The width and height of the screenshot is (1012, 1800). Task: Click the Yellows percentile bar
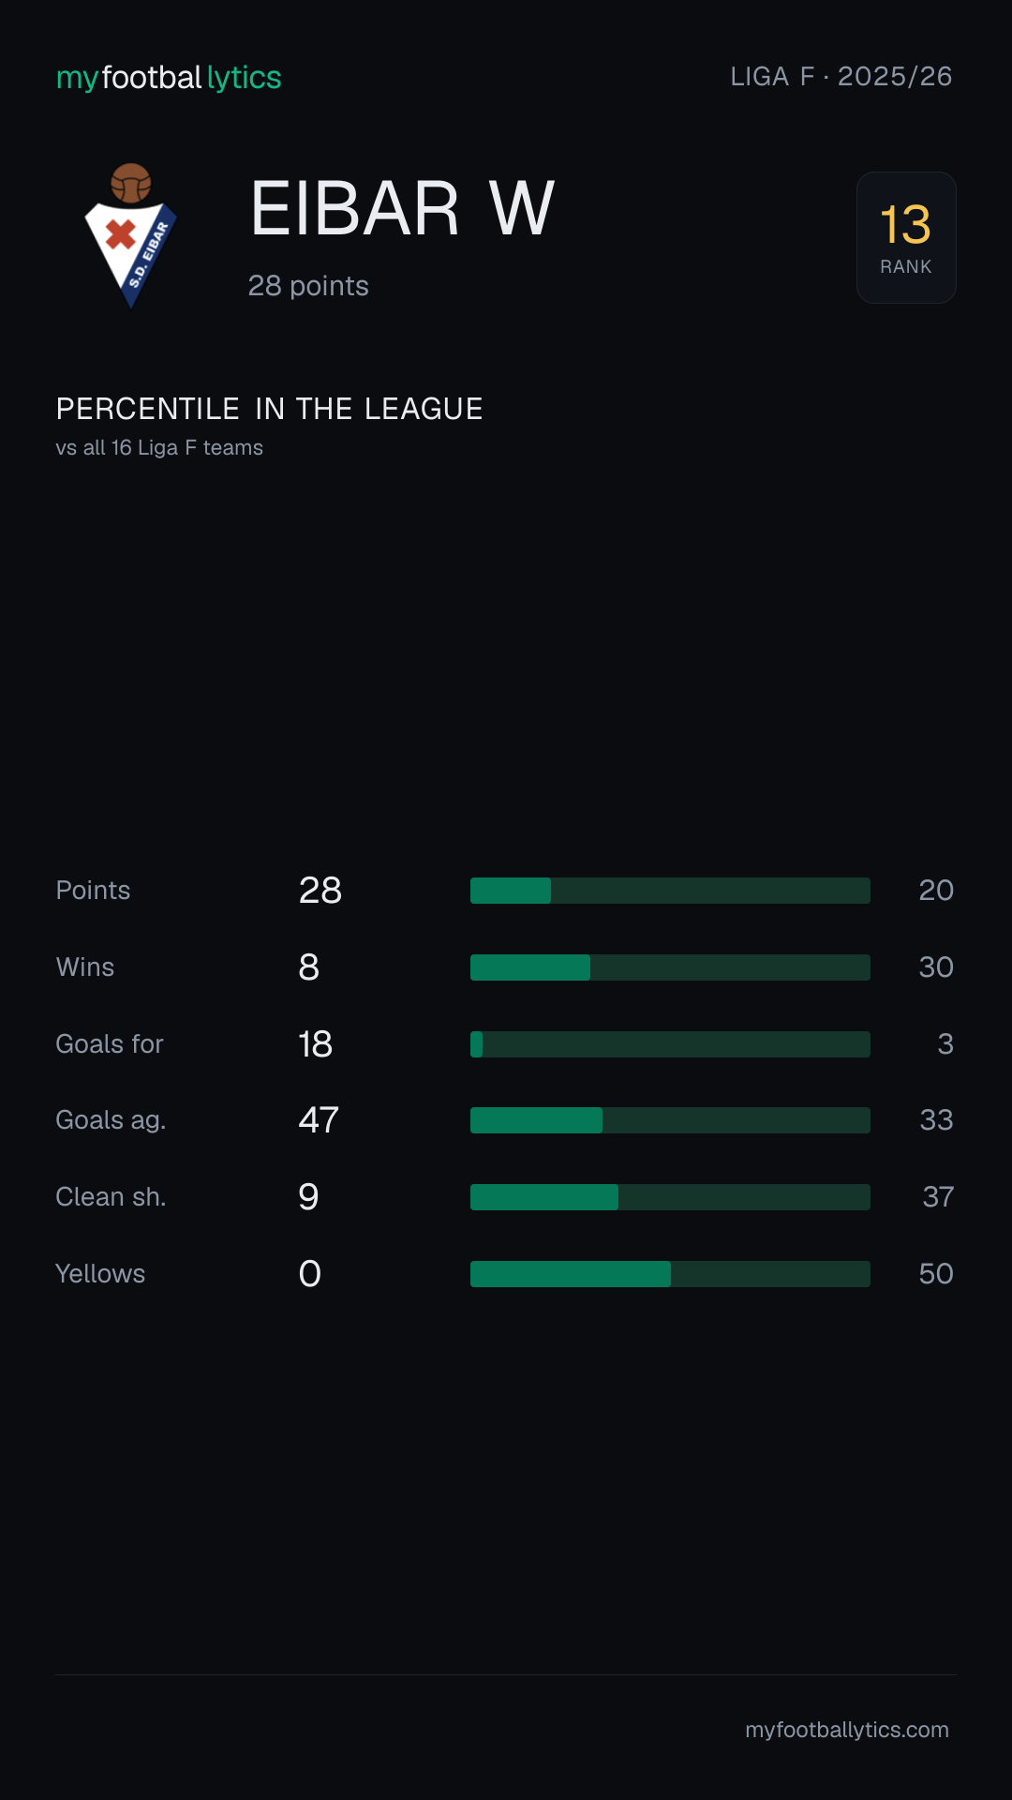(670, 1274)
